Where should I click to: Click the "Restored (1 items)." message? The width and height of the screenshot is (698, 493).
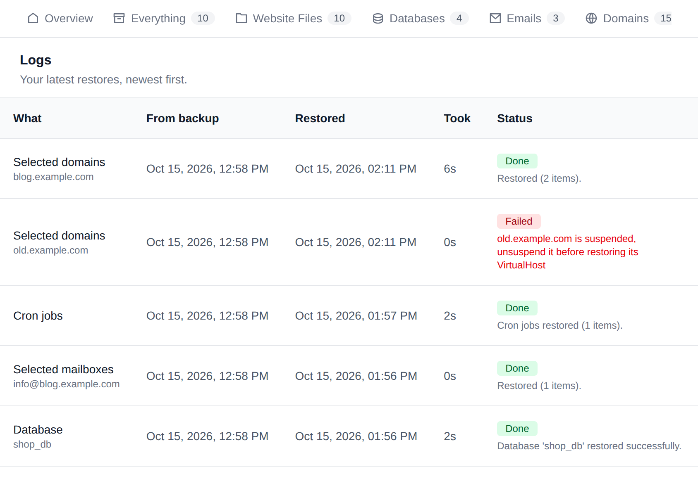[x=539, y=386]
